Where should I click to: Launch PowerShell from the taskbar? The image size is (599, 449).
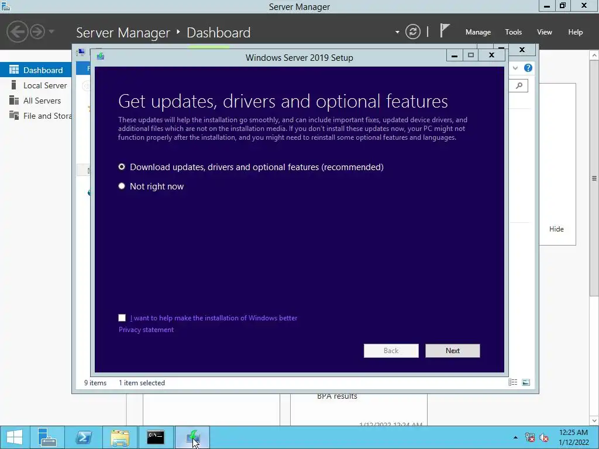(84, 437)
